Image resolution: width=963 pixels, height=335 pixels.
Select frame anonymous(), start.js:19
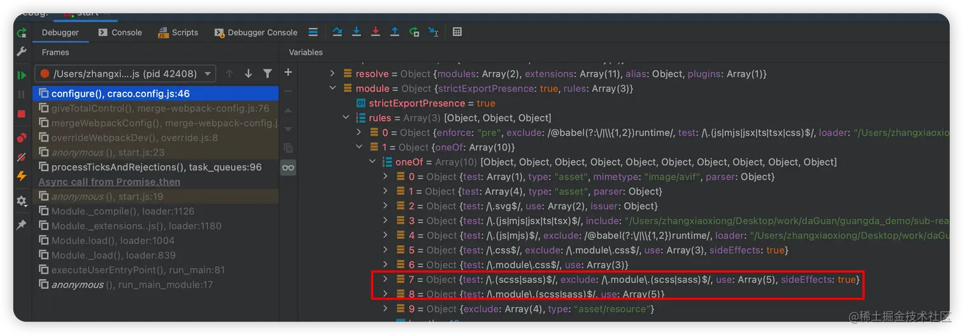pos(156,196)
